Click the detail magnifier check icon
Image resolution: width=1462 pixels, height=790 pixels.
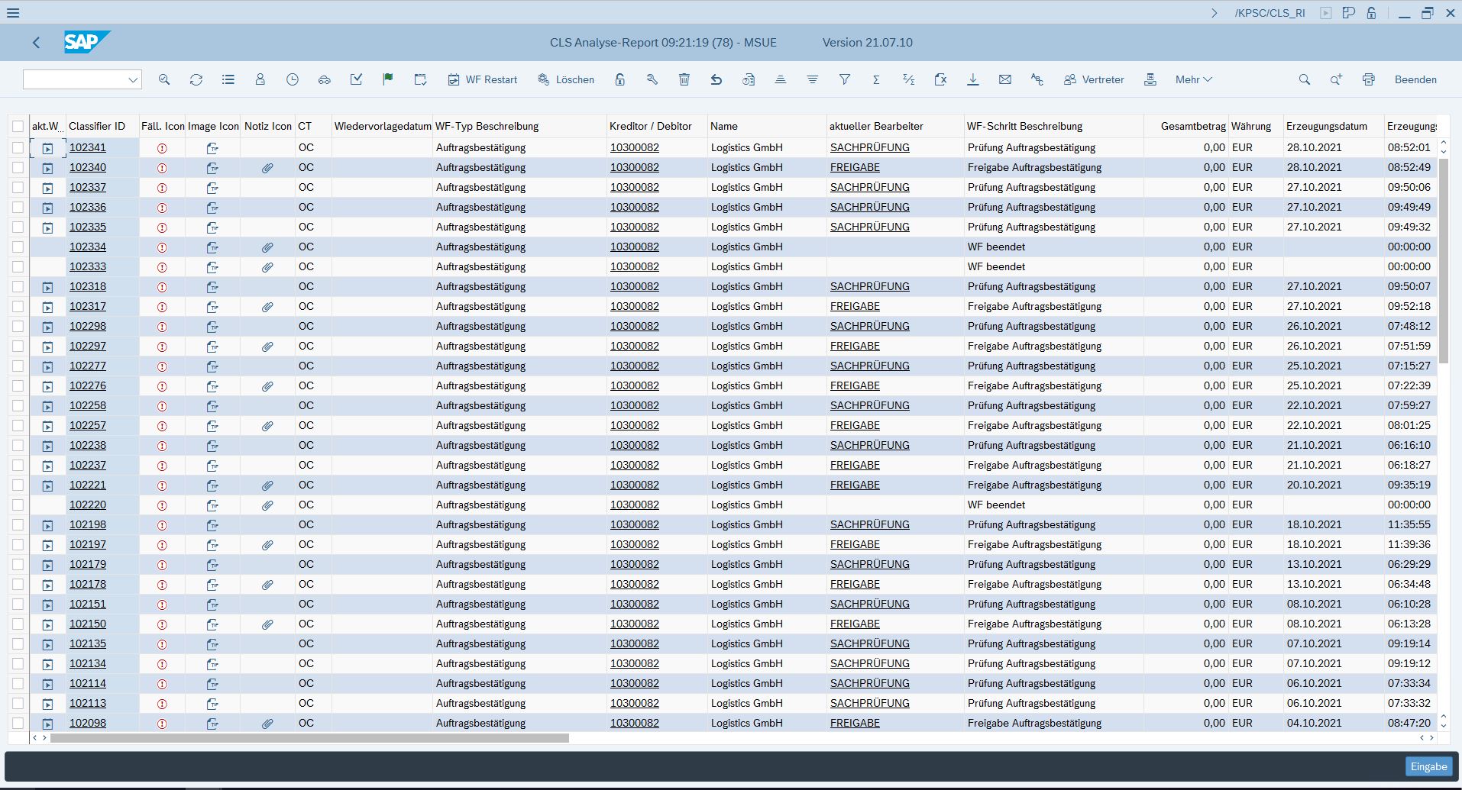[x=164, y=79]
